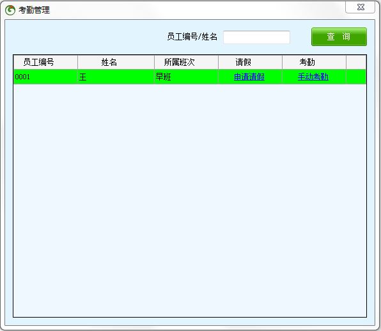Select the name cell 王

click(x=116, y=77)
